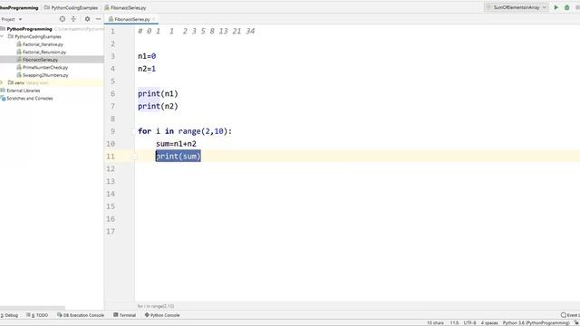
Task: Click the 4 spaces indent setting
Action: tap(489, 323)
